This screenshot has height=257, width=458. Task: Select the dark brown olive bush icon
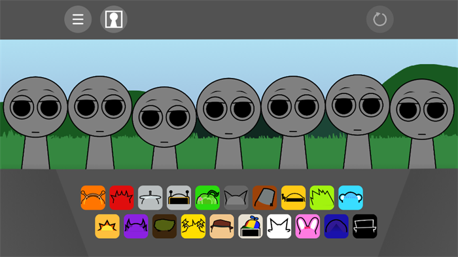[x=164, y=226]
